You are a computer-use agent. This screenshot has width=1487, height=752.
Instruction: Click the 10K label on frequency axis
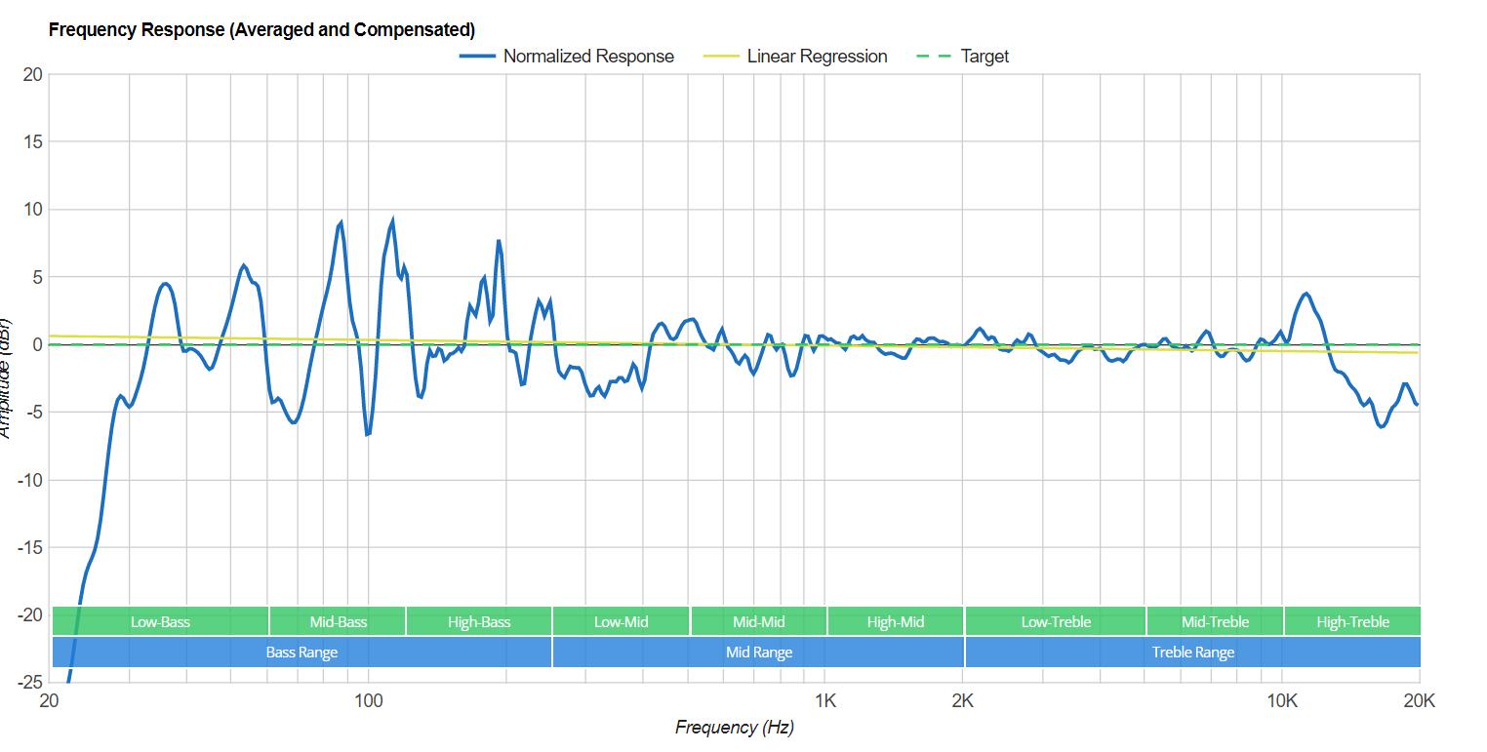1282,700
